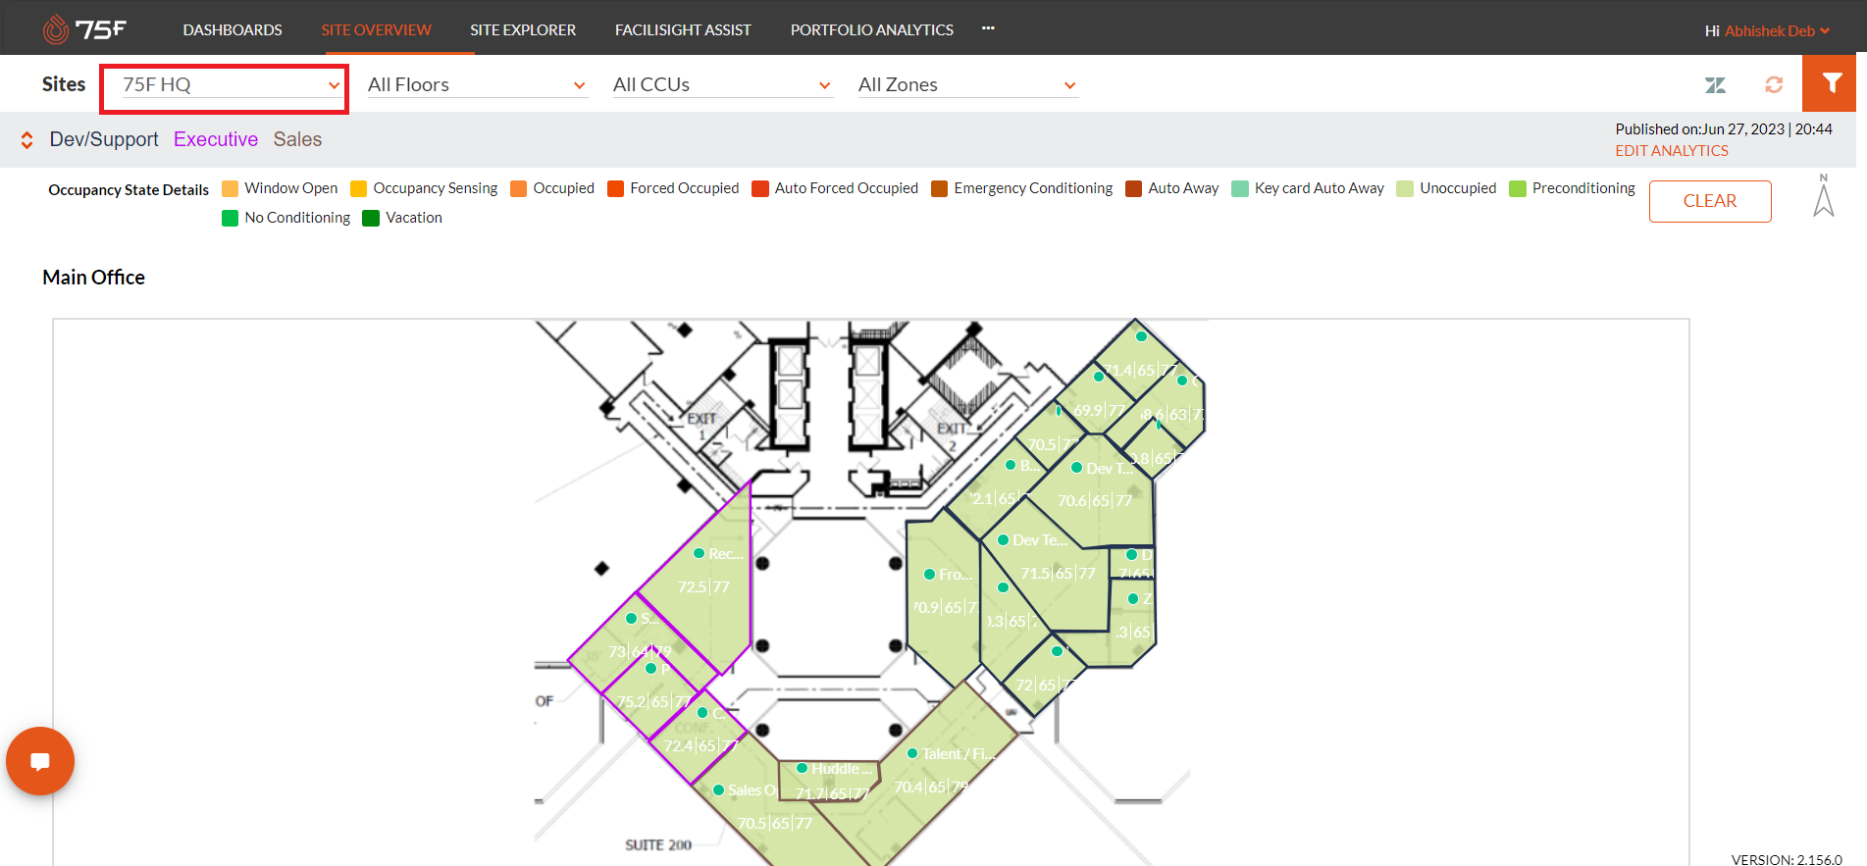Click the Occupied legend swatch

(519, 189)
